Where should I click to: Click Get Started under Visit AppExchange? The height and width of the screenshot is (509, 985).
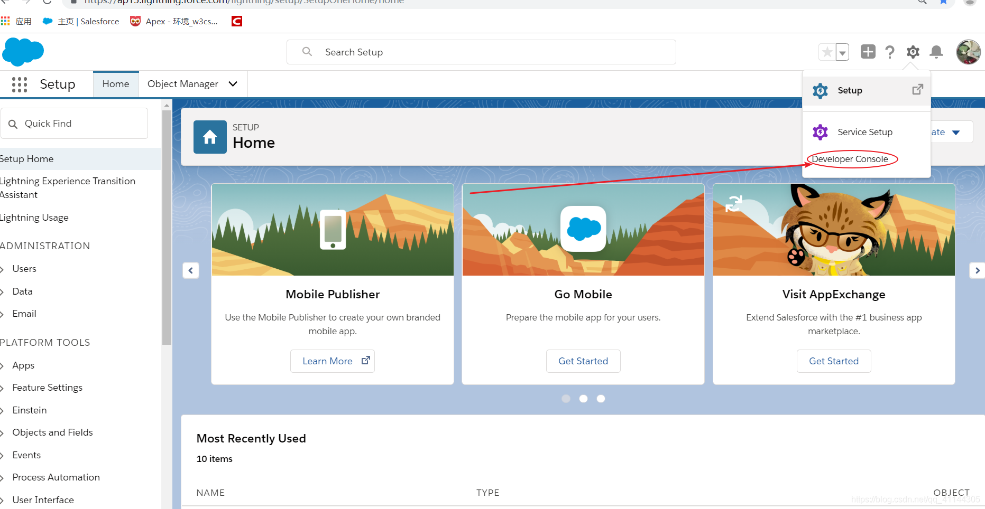pyautogui.click(x=834, y=361)
